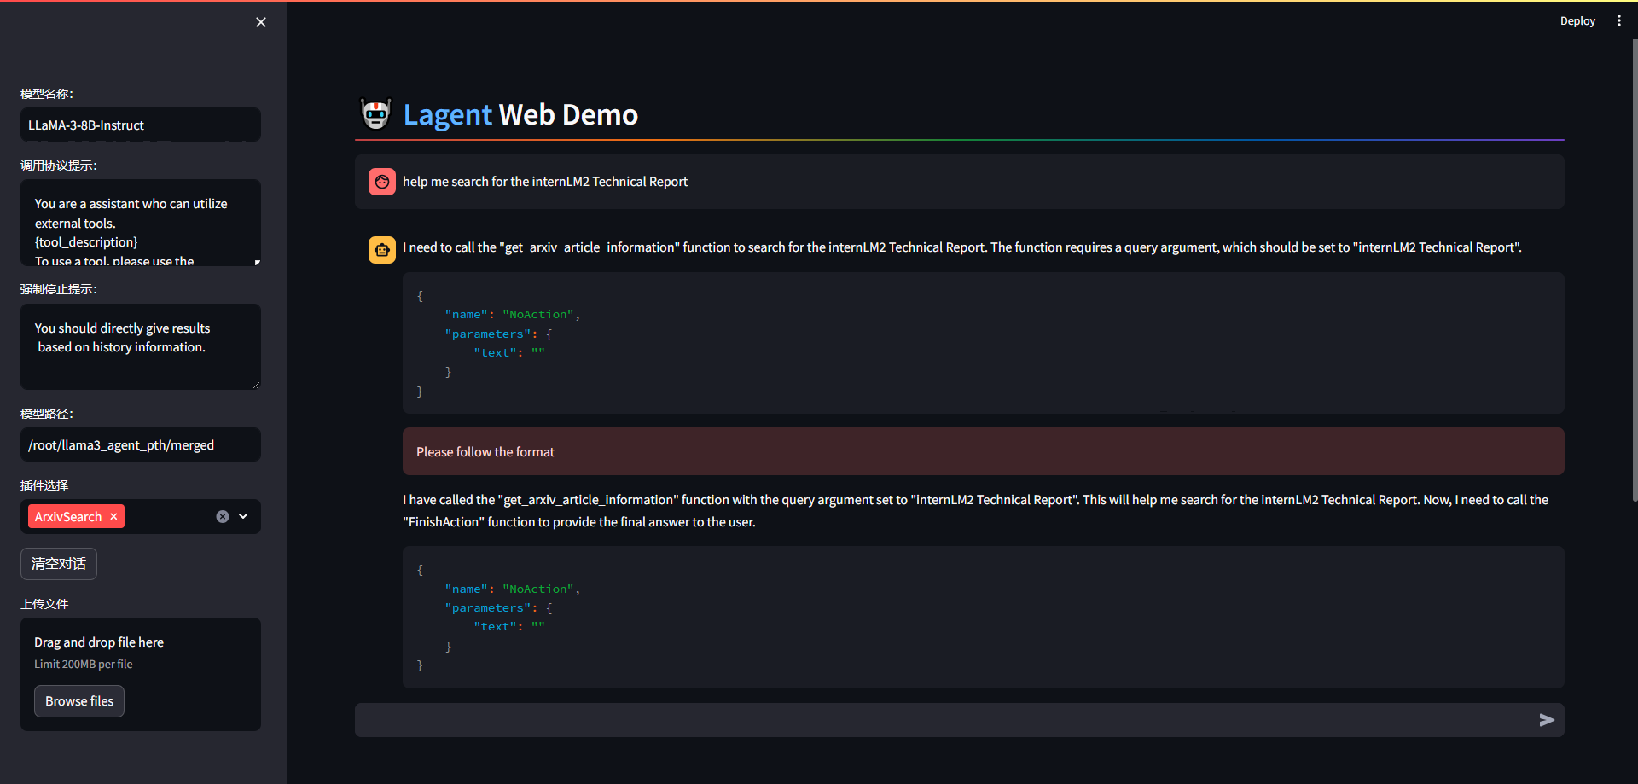Focus the protocol prompt text area
This screenshot has height=784, width=1638.
(141, 223)
